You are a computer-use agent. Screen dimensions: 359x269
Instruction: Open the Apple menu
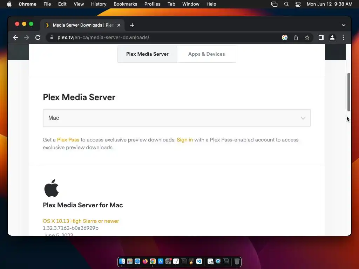click(9, 4)
